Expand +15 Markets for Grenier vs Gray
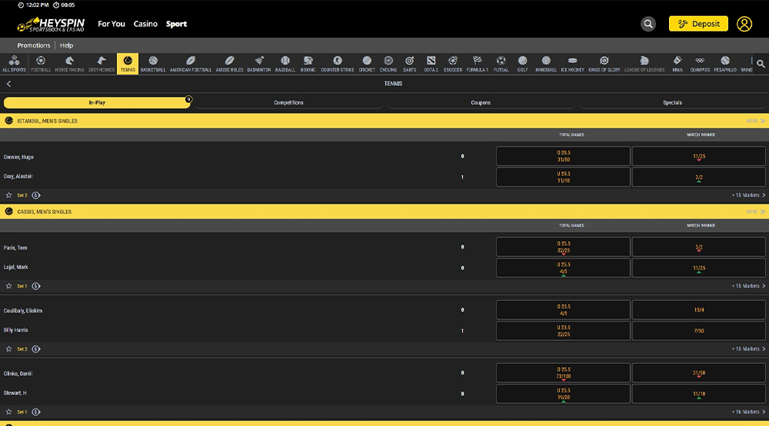This screenshot has width=769, height=426. point(747,195)
